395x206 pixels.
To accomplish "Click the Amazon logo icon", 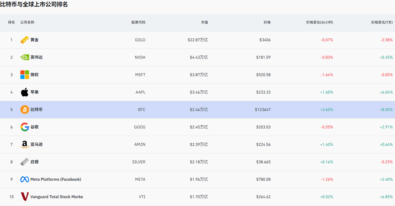I will [x=25, y=144].
